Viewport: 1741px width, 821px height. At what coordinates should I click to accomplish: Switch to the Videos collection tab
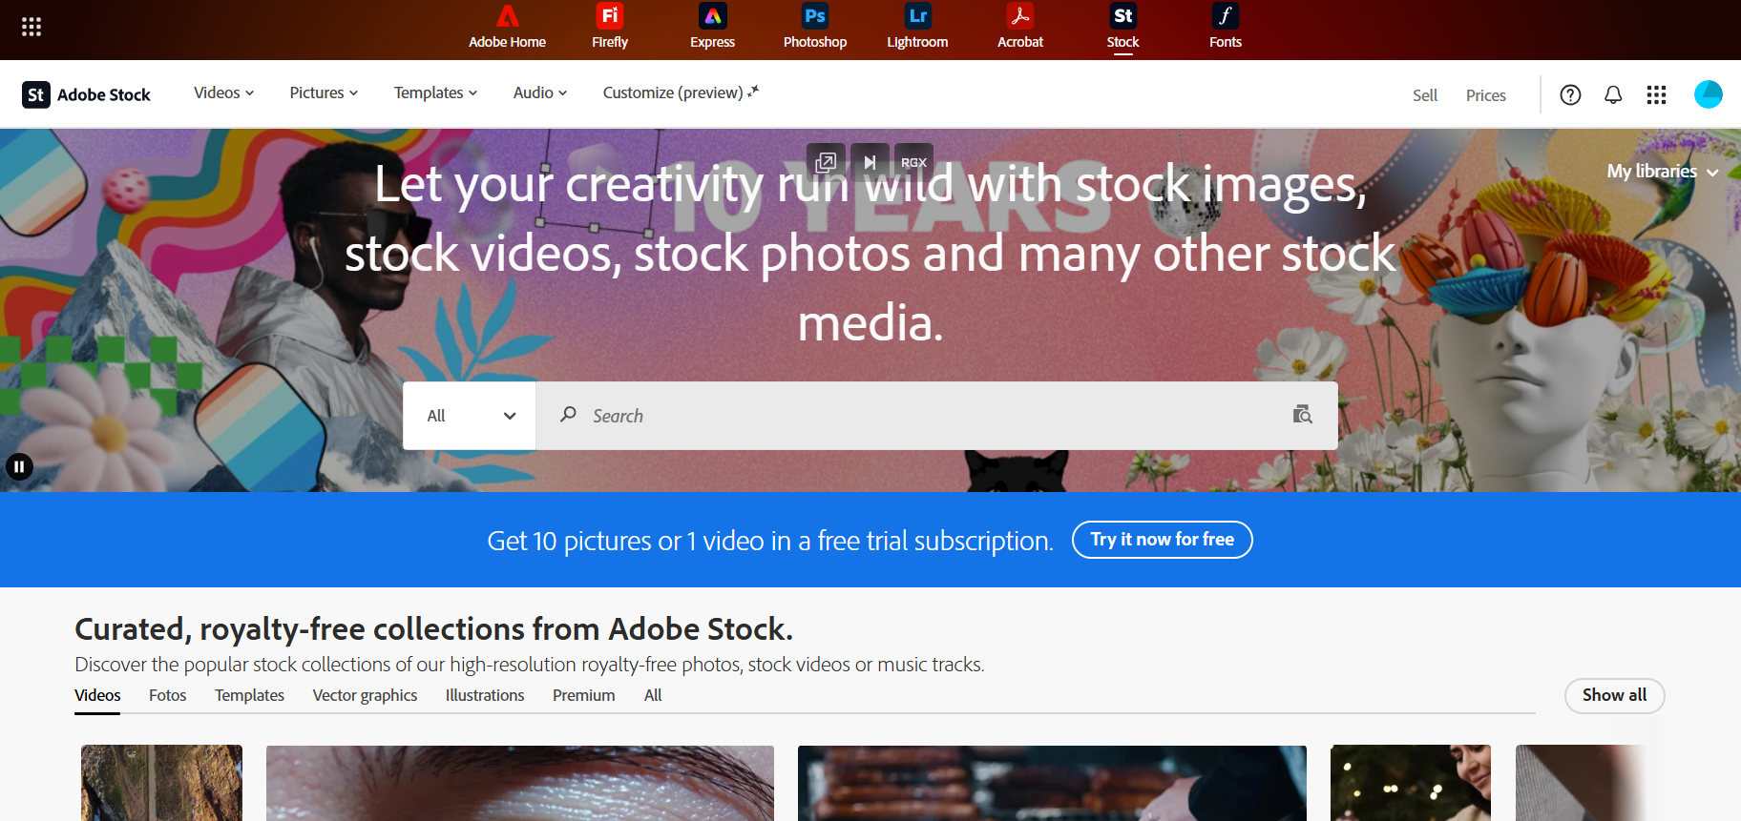[97, 696]
